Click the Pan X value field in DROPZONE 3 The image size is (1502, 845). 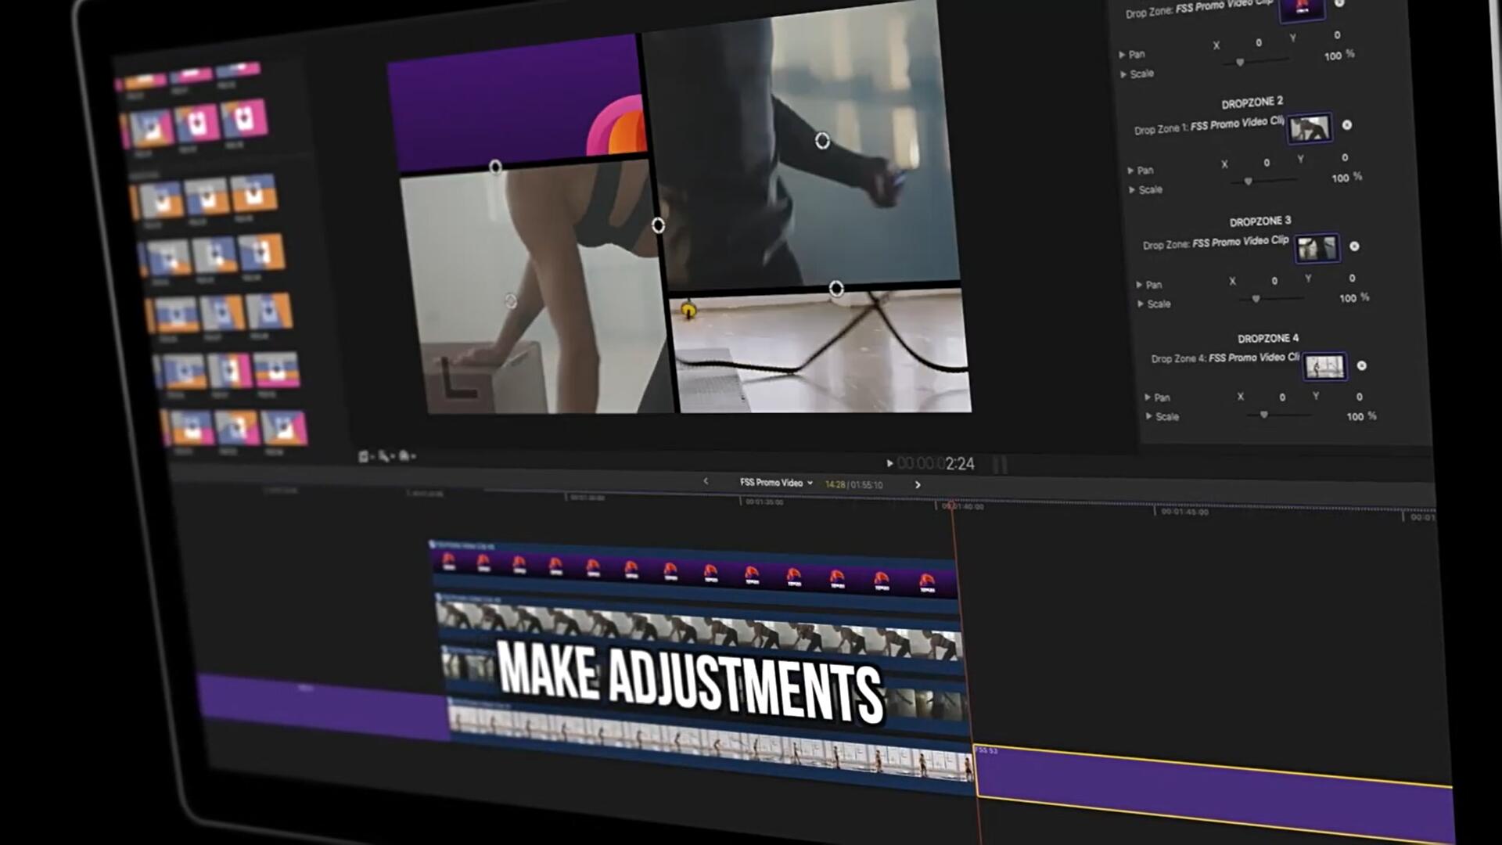(x=1274, y=281)
